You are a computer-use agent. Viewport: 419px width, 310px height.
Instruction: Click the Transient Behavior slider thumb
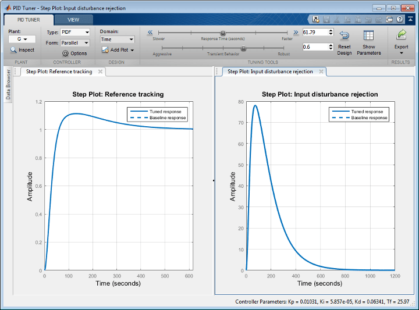click(243, 48)
